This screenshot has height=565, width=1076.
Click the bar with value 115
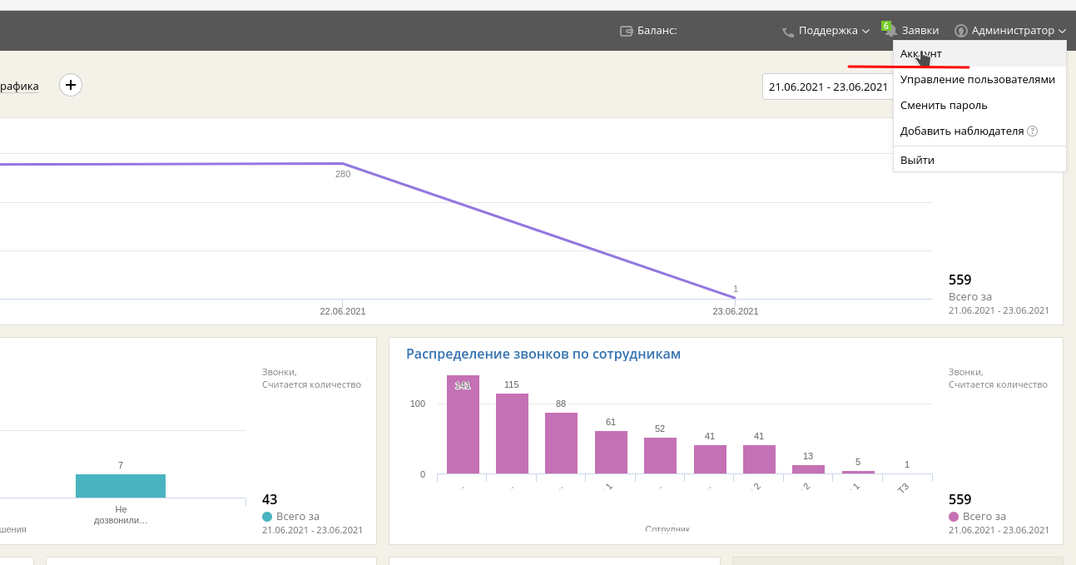point(512,434)
